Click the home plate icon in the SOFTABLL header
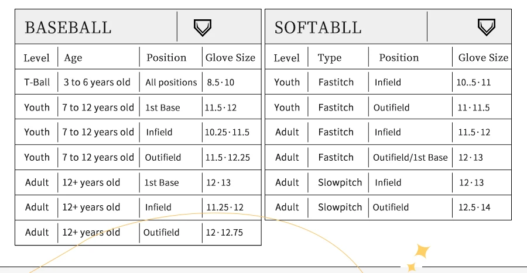The width and height of the screenshot is (527, 273). coord(487,27)
